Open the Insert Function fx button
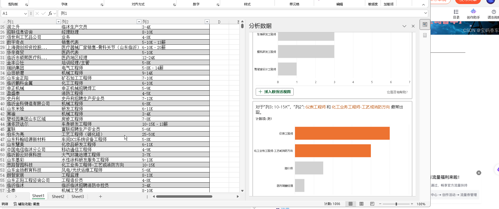The width and height of the screenshot is (499, 209). 50,13
